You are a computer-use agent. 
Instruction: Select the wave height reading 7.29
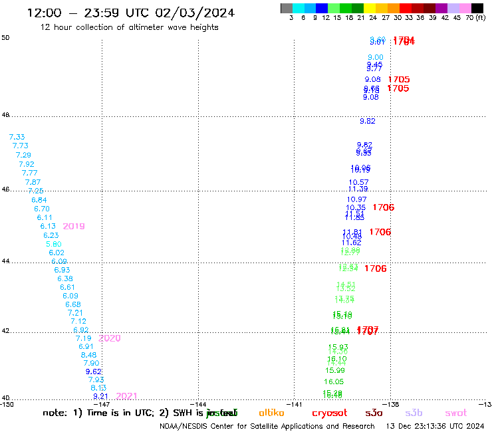[23, 155]
